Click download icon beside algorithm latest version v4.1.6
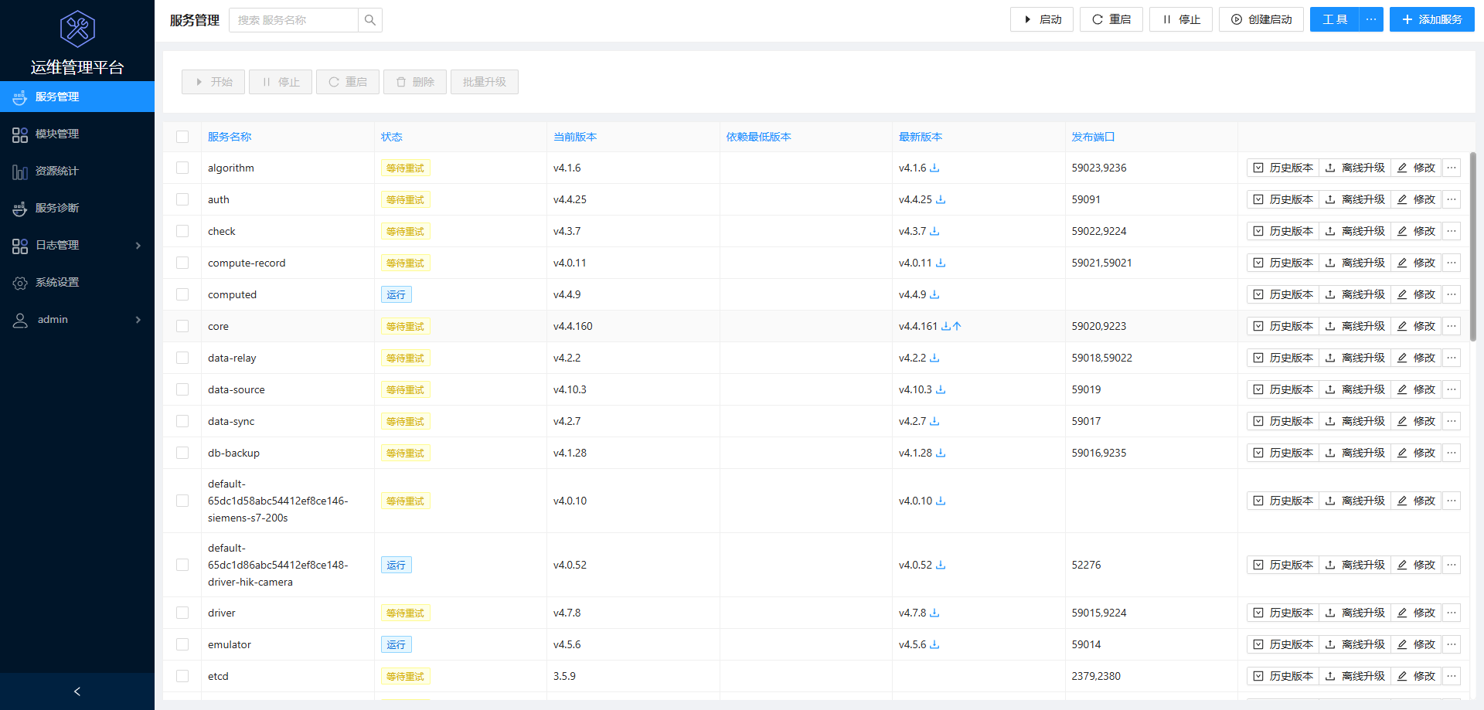 [x=934, y=168]
